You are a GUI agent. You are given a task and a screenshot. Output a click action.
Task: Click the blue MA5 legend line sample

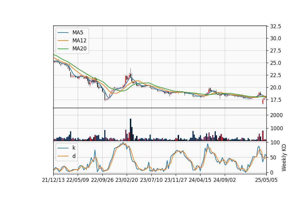(63, 33)
